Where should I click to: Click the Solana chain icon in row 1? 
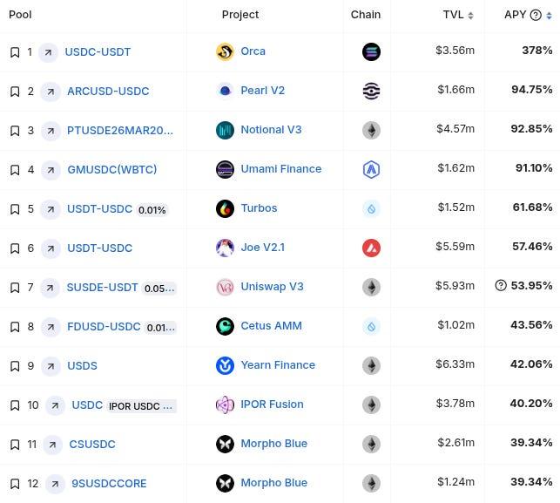371,51
